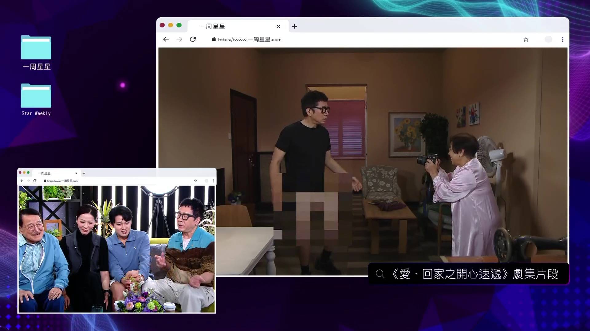Open the profile avatar in large browser
The width and height of the screenshot is (590, 331).
548,39
